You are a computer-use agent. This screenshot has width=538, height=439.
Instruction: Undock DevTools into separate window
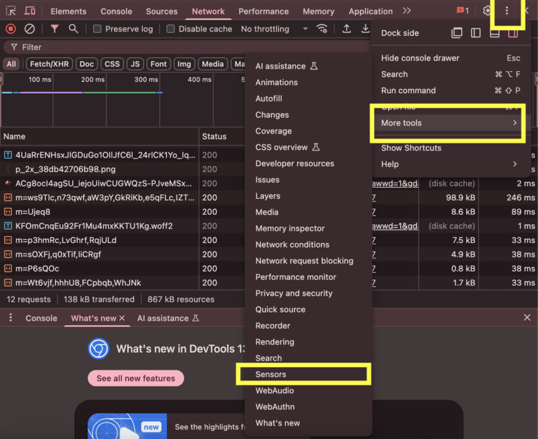pos(457,33)
